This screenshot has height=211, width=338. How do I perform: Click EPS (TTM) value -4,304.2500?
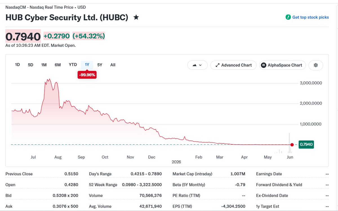coord(233,206)
